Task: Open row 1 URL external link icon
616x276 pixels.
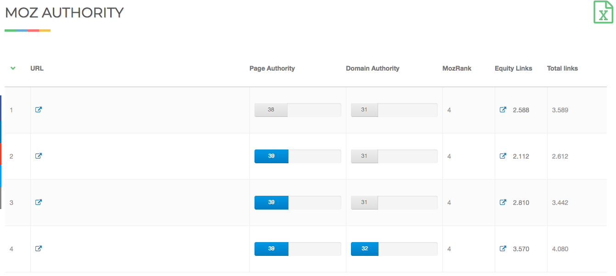Action: 39,110
